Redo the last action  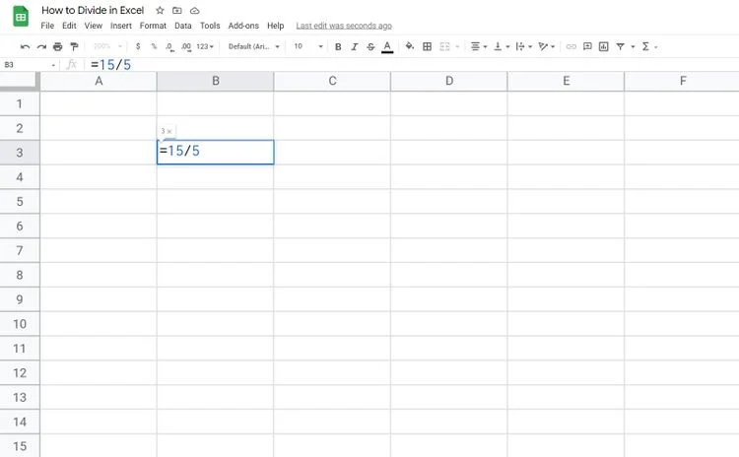click(41, 46)
